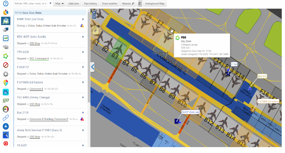Select the green B03 bay zone on map
The height and width of the screenshot is (153, 285).
click(118, 52)
